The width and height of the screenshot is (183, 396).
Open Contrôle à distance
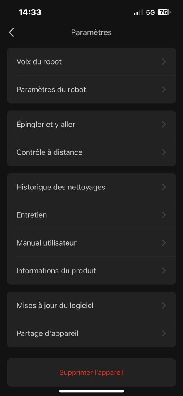point(91,152)
